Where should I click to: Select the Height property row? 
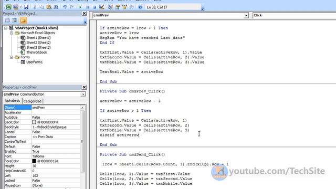click(x=42, y=166)
